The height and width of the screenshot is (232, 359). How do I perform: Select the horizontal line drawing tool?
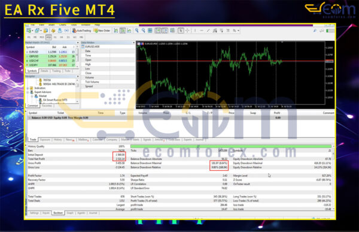click(202, 31)
